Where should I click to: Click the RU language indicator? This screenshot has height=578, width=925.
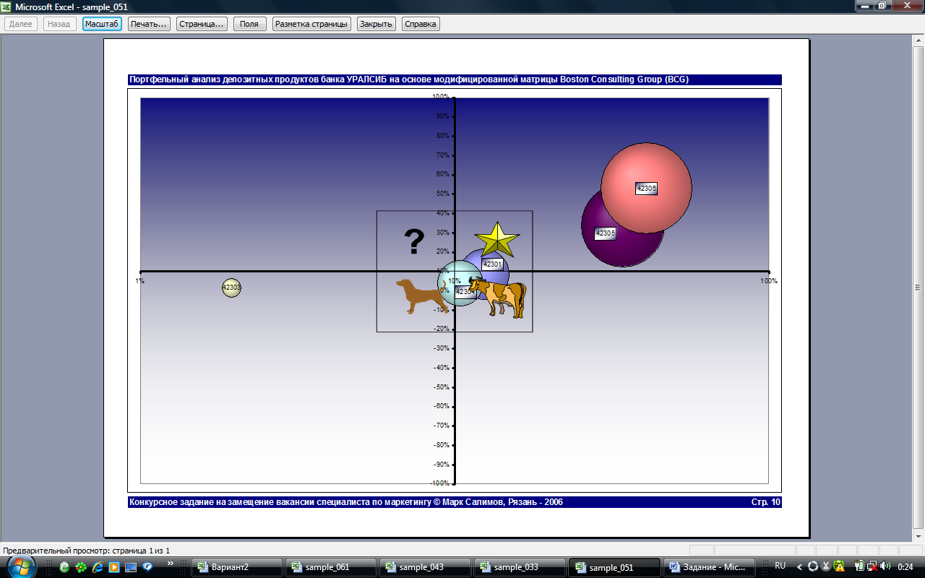coord(780,566)
